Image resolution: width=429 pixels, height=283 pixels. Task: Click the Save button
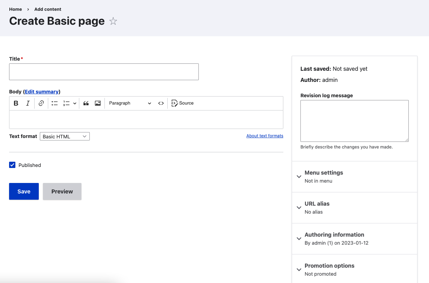(x=24, y=191)
